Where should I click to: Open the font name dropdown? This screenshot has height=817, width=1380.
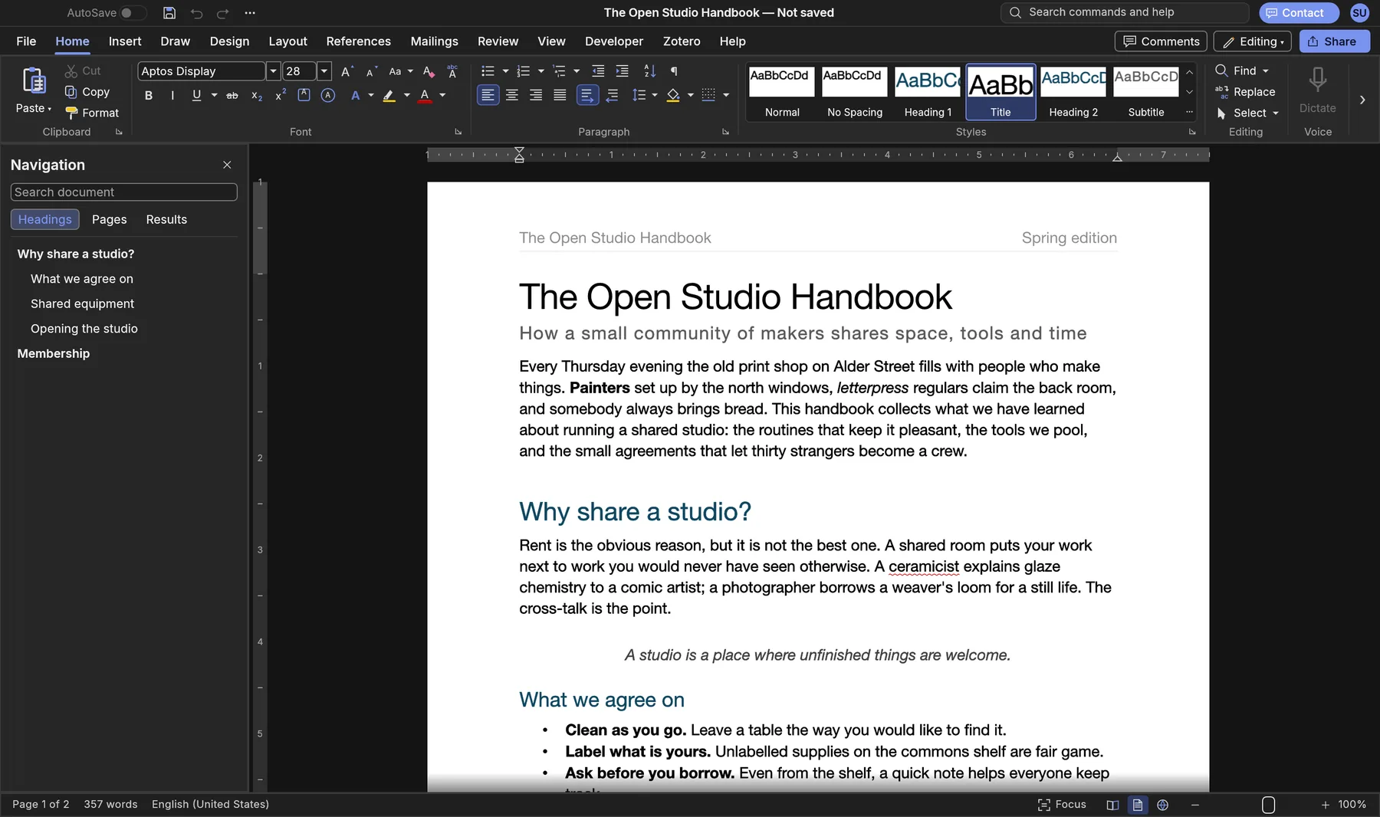(272, 71)
